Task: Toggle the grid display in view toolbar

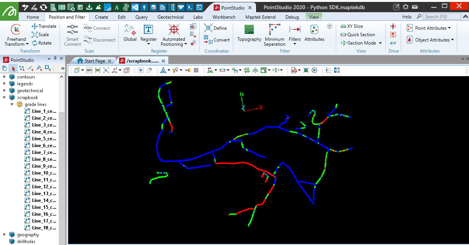Action: (196, 70)
